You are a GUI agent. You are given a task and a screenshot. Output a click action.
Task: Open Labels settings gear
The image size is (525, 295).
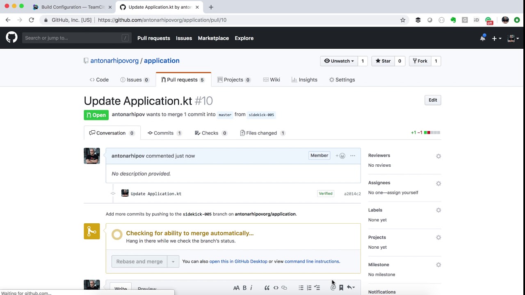438,210
